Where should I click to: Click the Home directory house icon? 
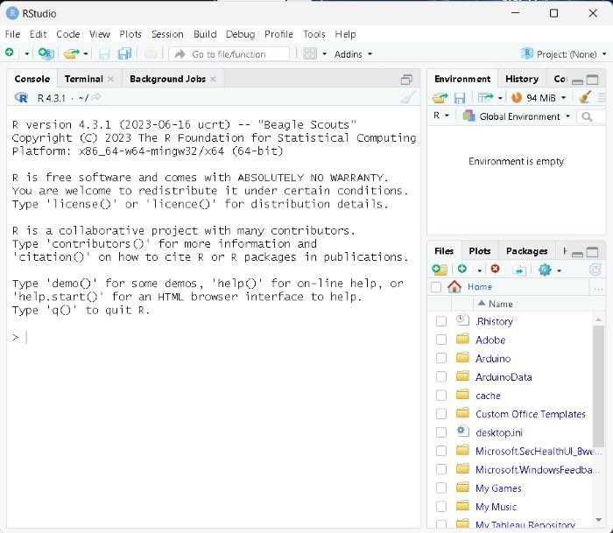454,287
